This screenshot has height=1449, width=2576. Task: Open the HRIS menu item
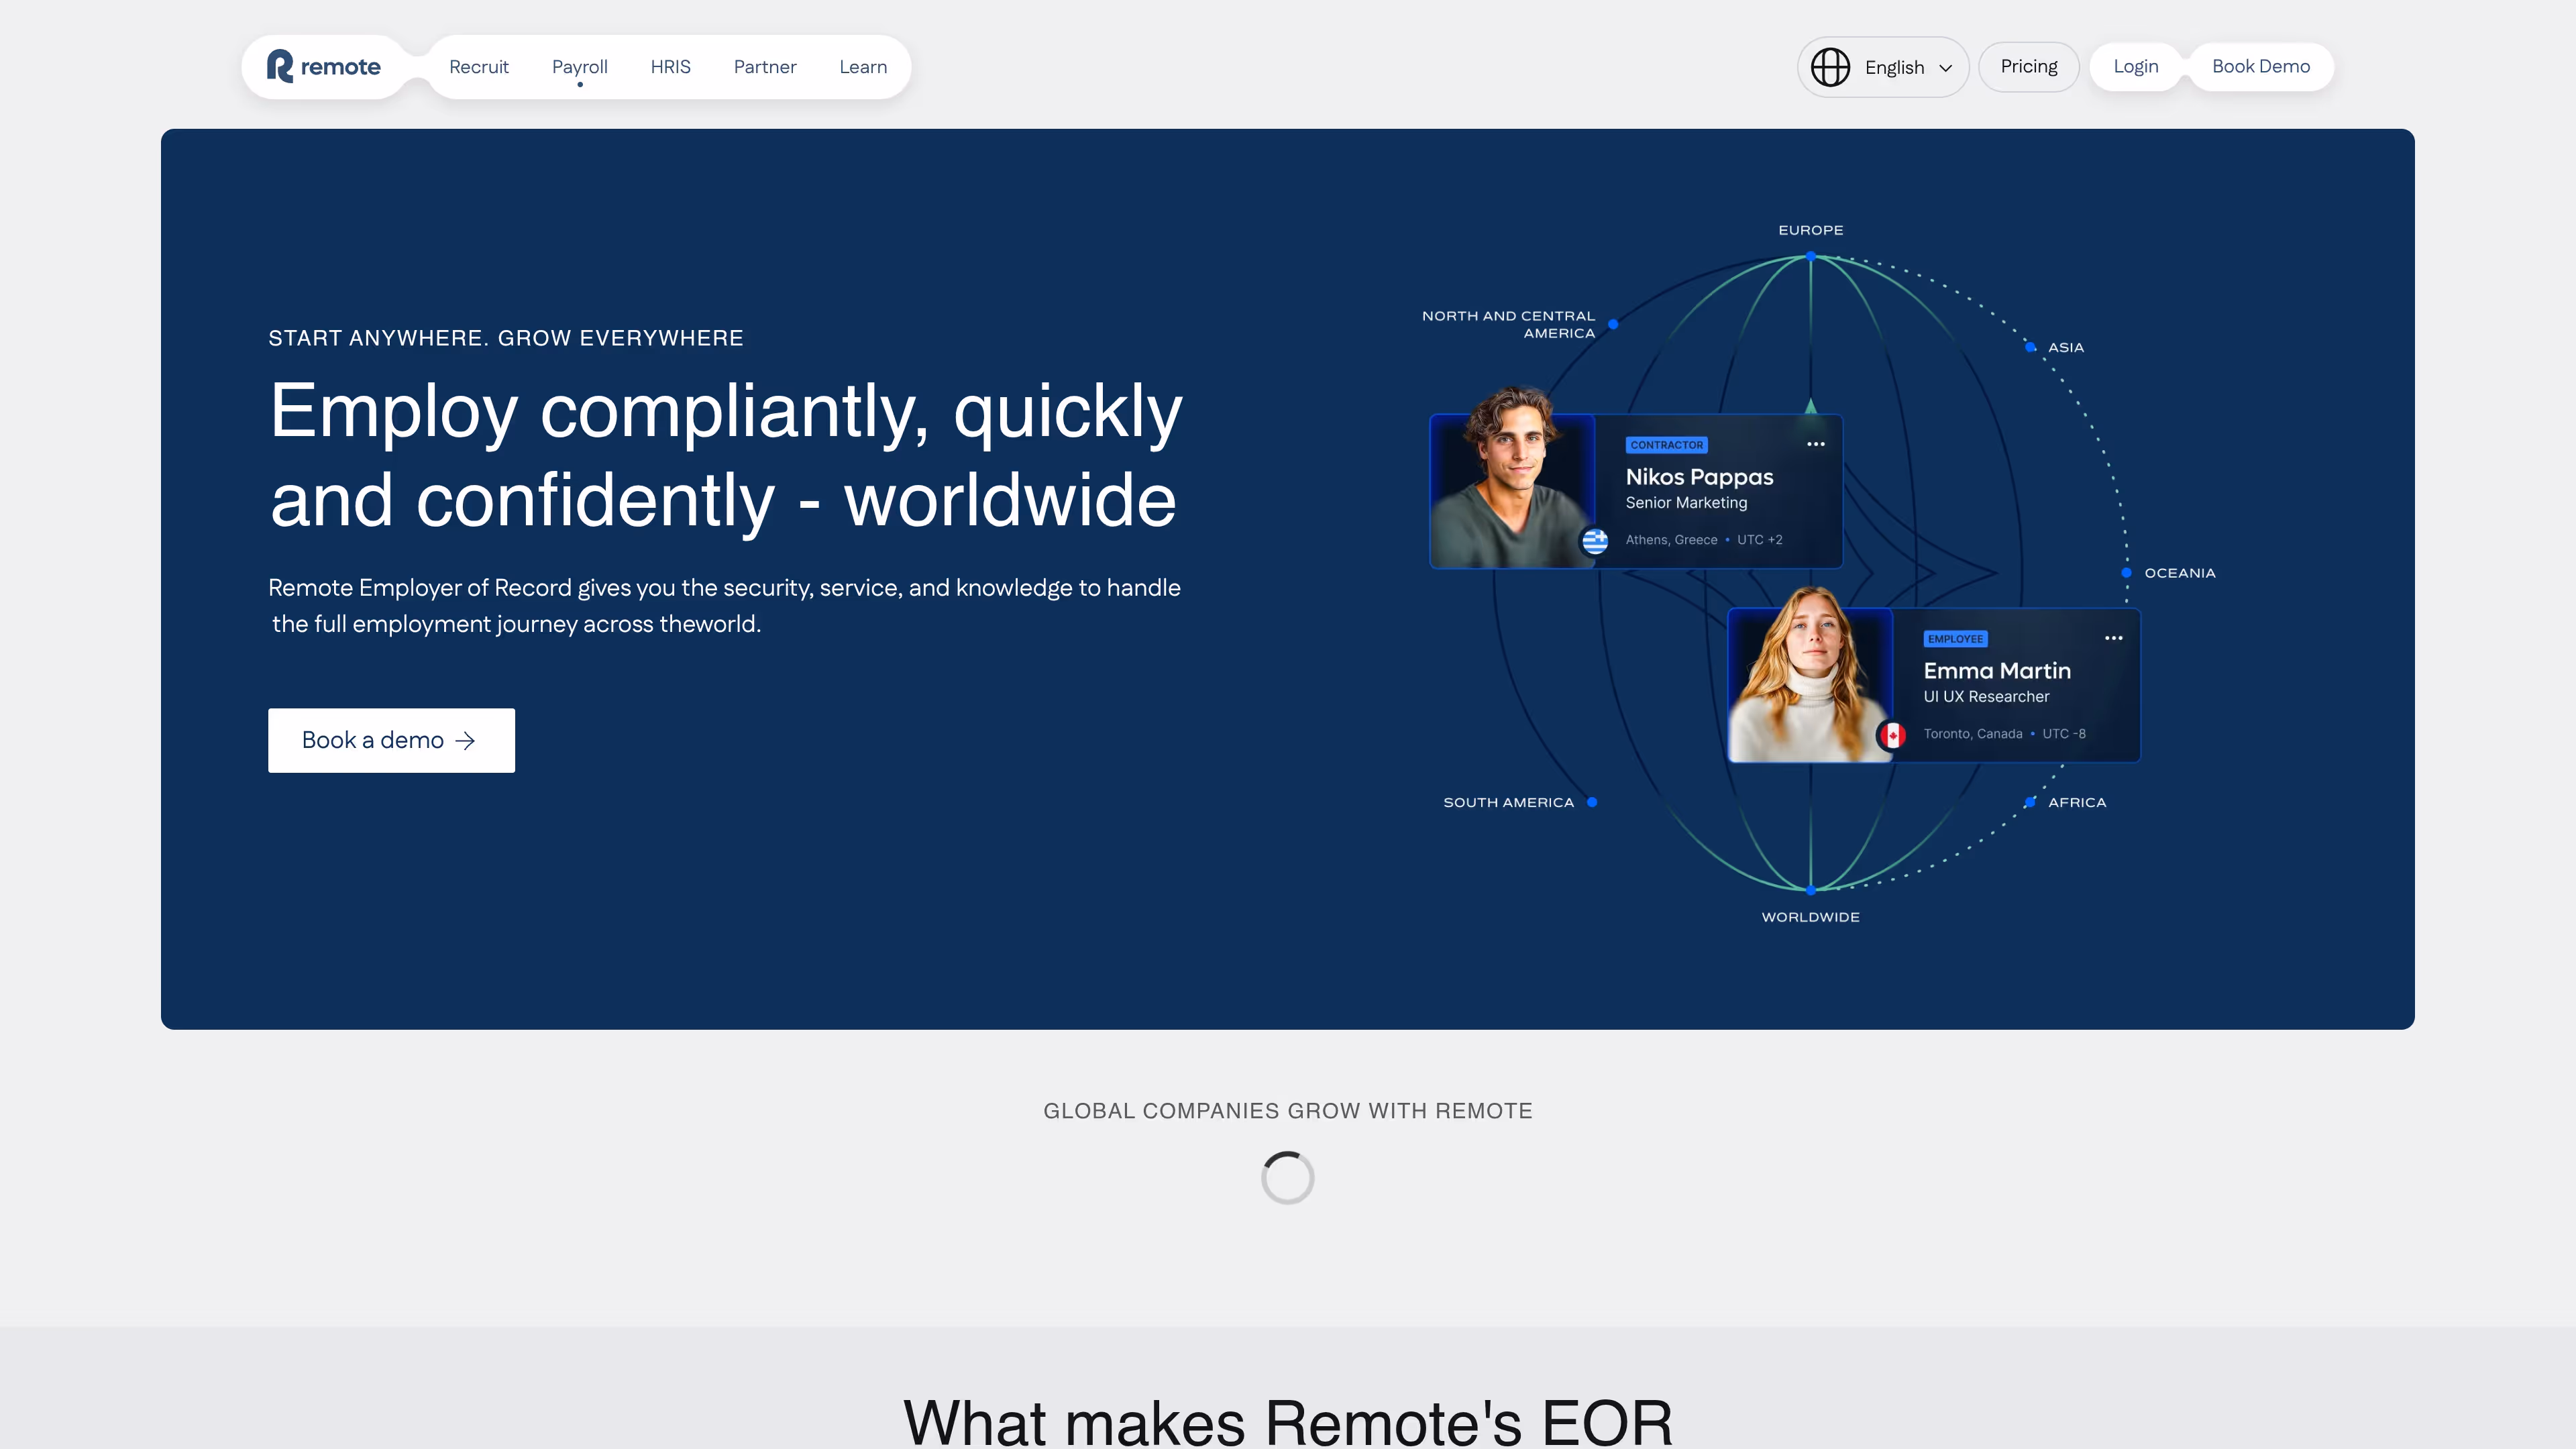pos(670,67)
